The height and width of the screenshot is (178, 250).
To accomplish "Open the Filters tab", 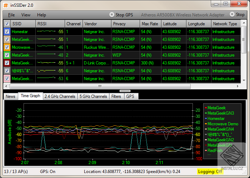I will [x=116, y=96].
